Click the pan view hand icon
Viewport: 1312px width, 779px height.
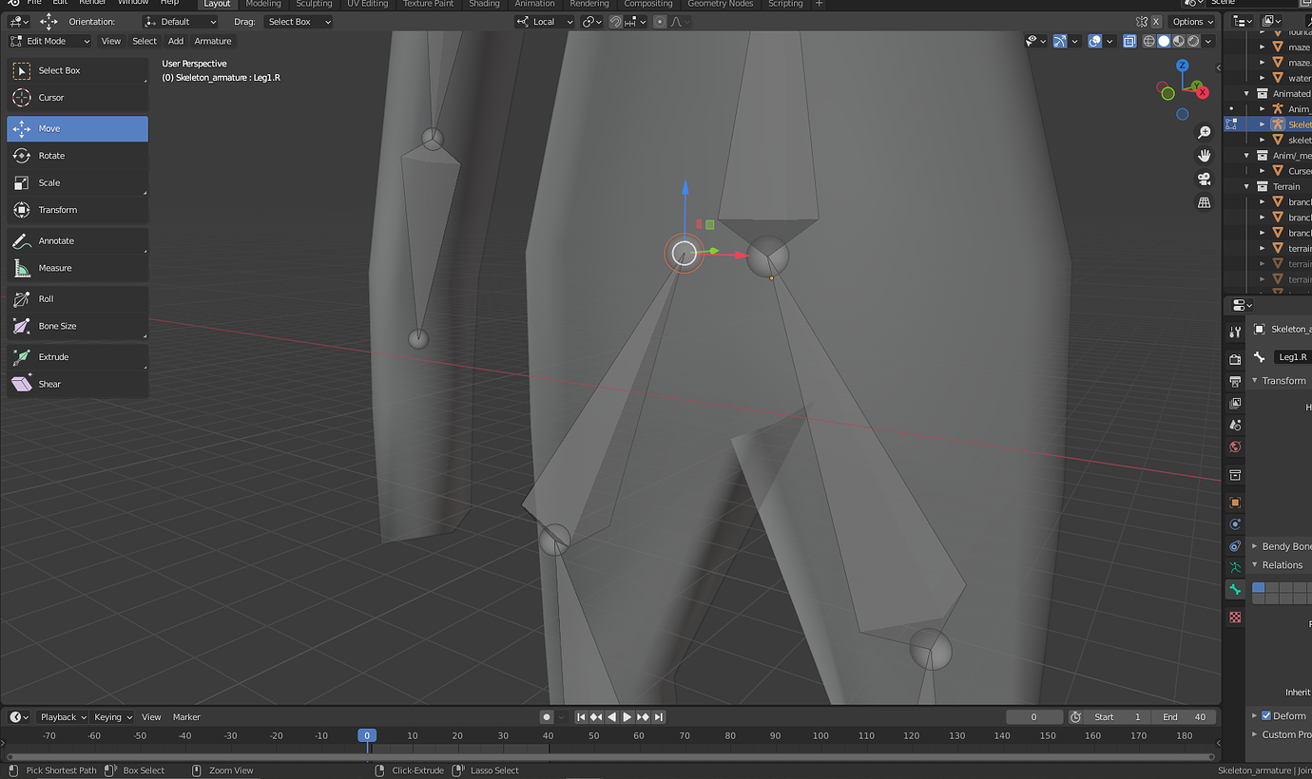click(x=1205, y=156)
